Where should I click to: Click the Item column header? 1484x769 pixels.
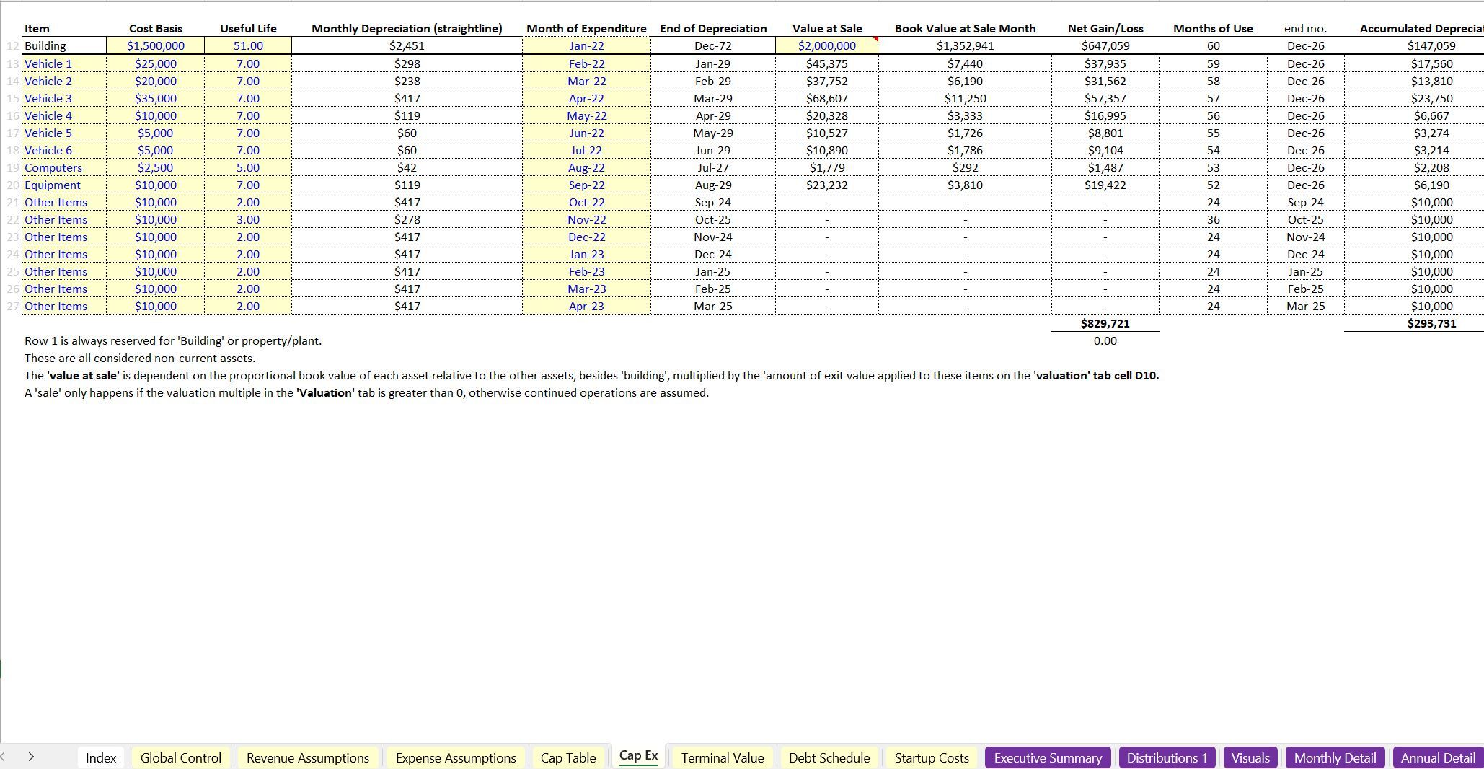click(37, 28)
